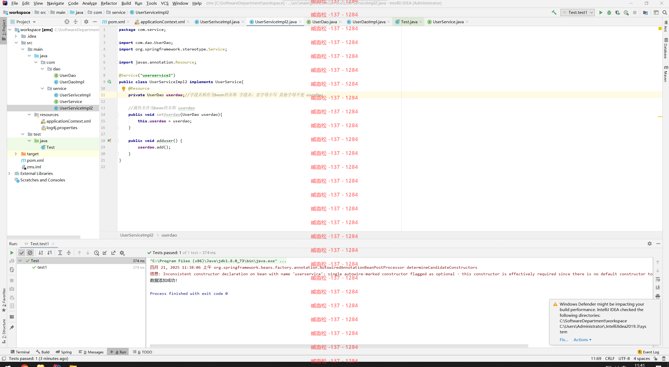Open Actions link in Defender notification
Viewport: 669px width, 367px height.
pos(582,340)
